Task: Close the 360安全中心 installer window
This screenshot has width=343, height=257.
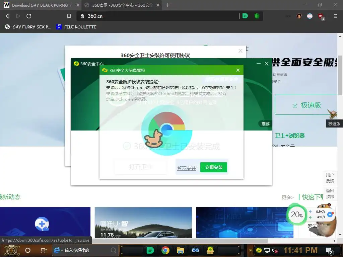Action: (x=266, y=64)
